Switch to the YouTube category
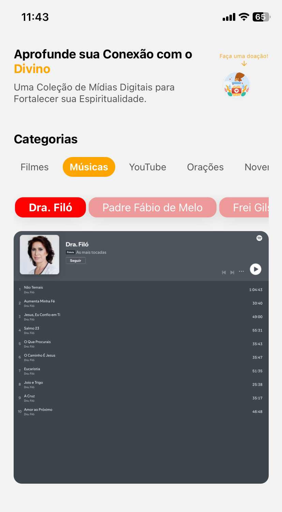282x512 pixels. (x=148, y=167)
